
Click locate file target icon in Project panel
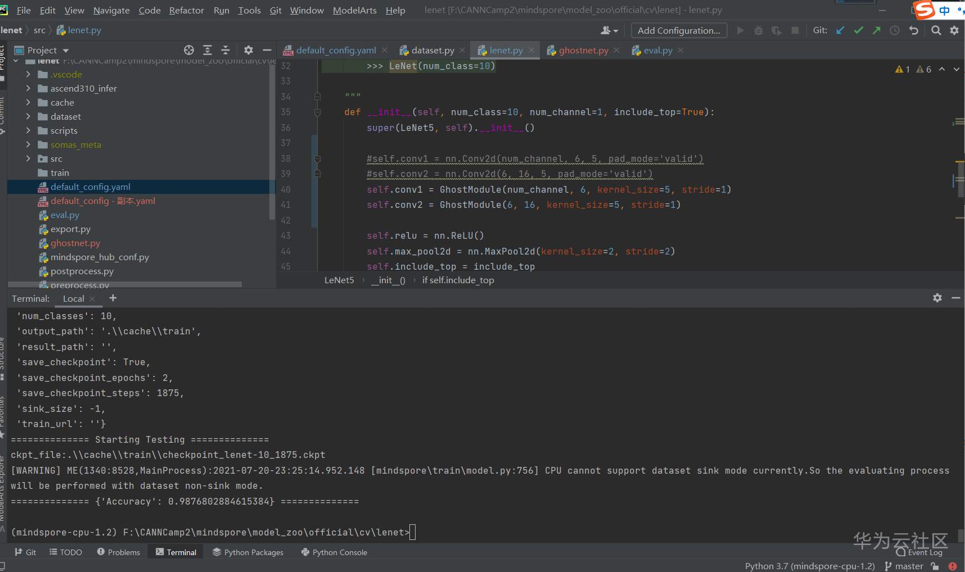189,50
